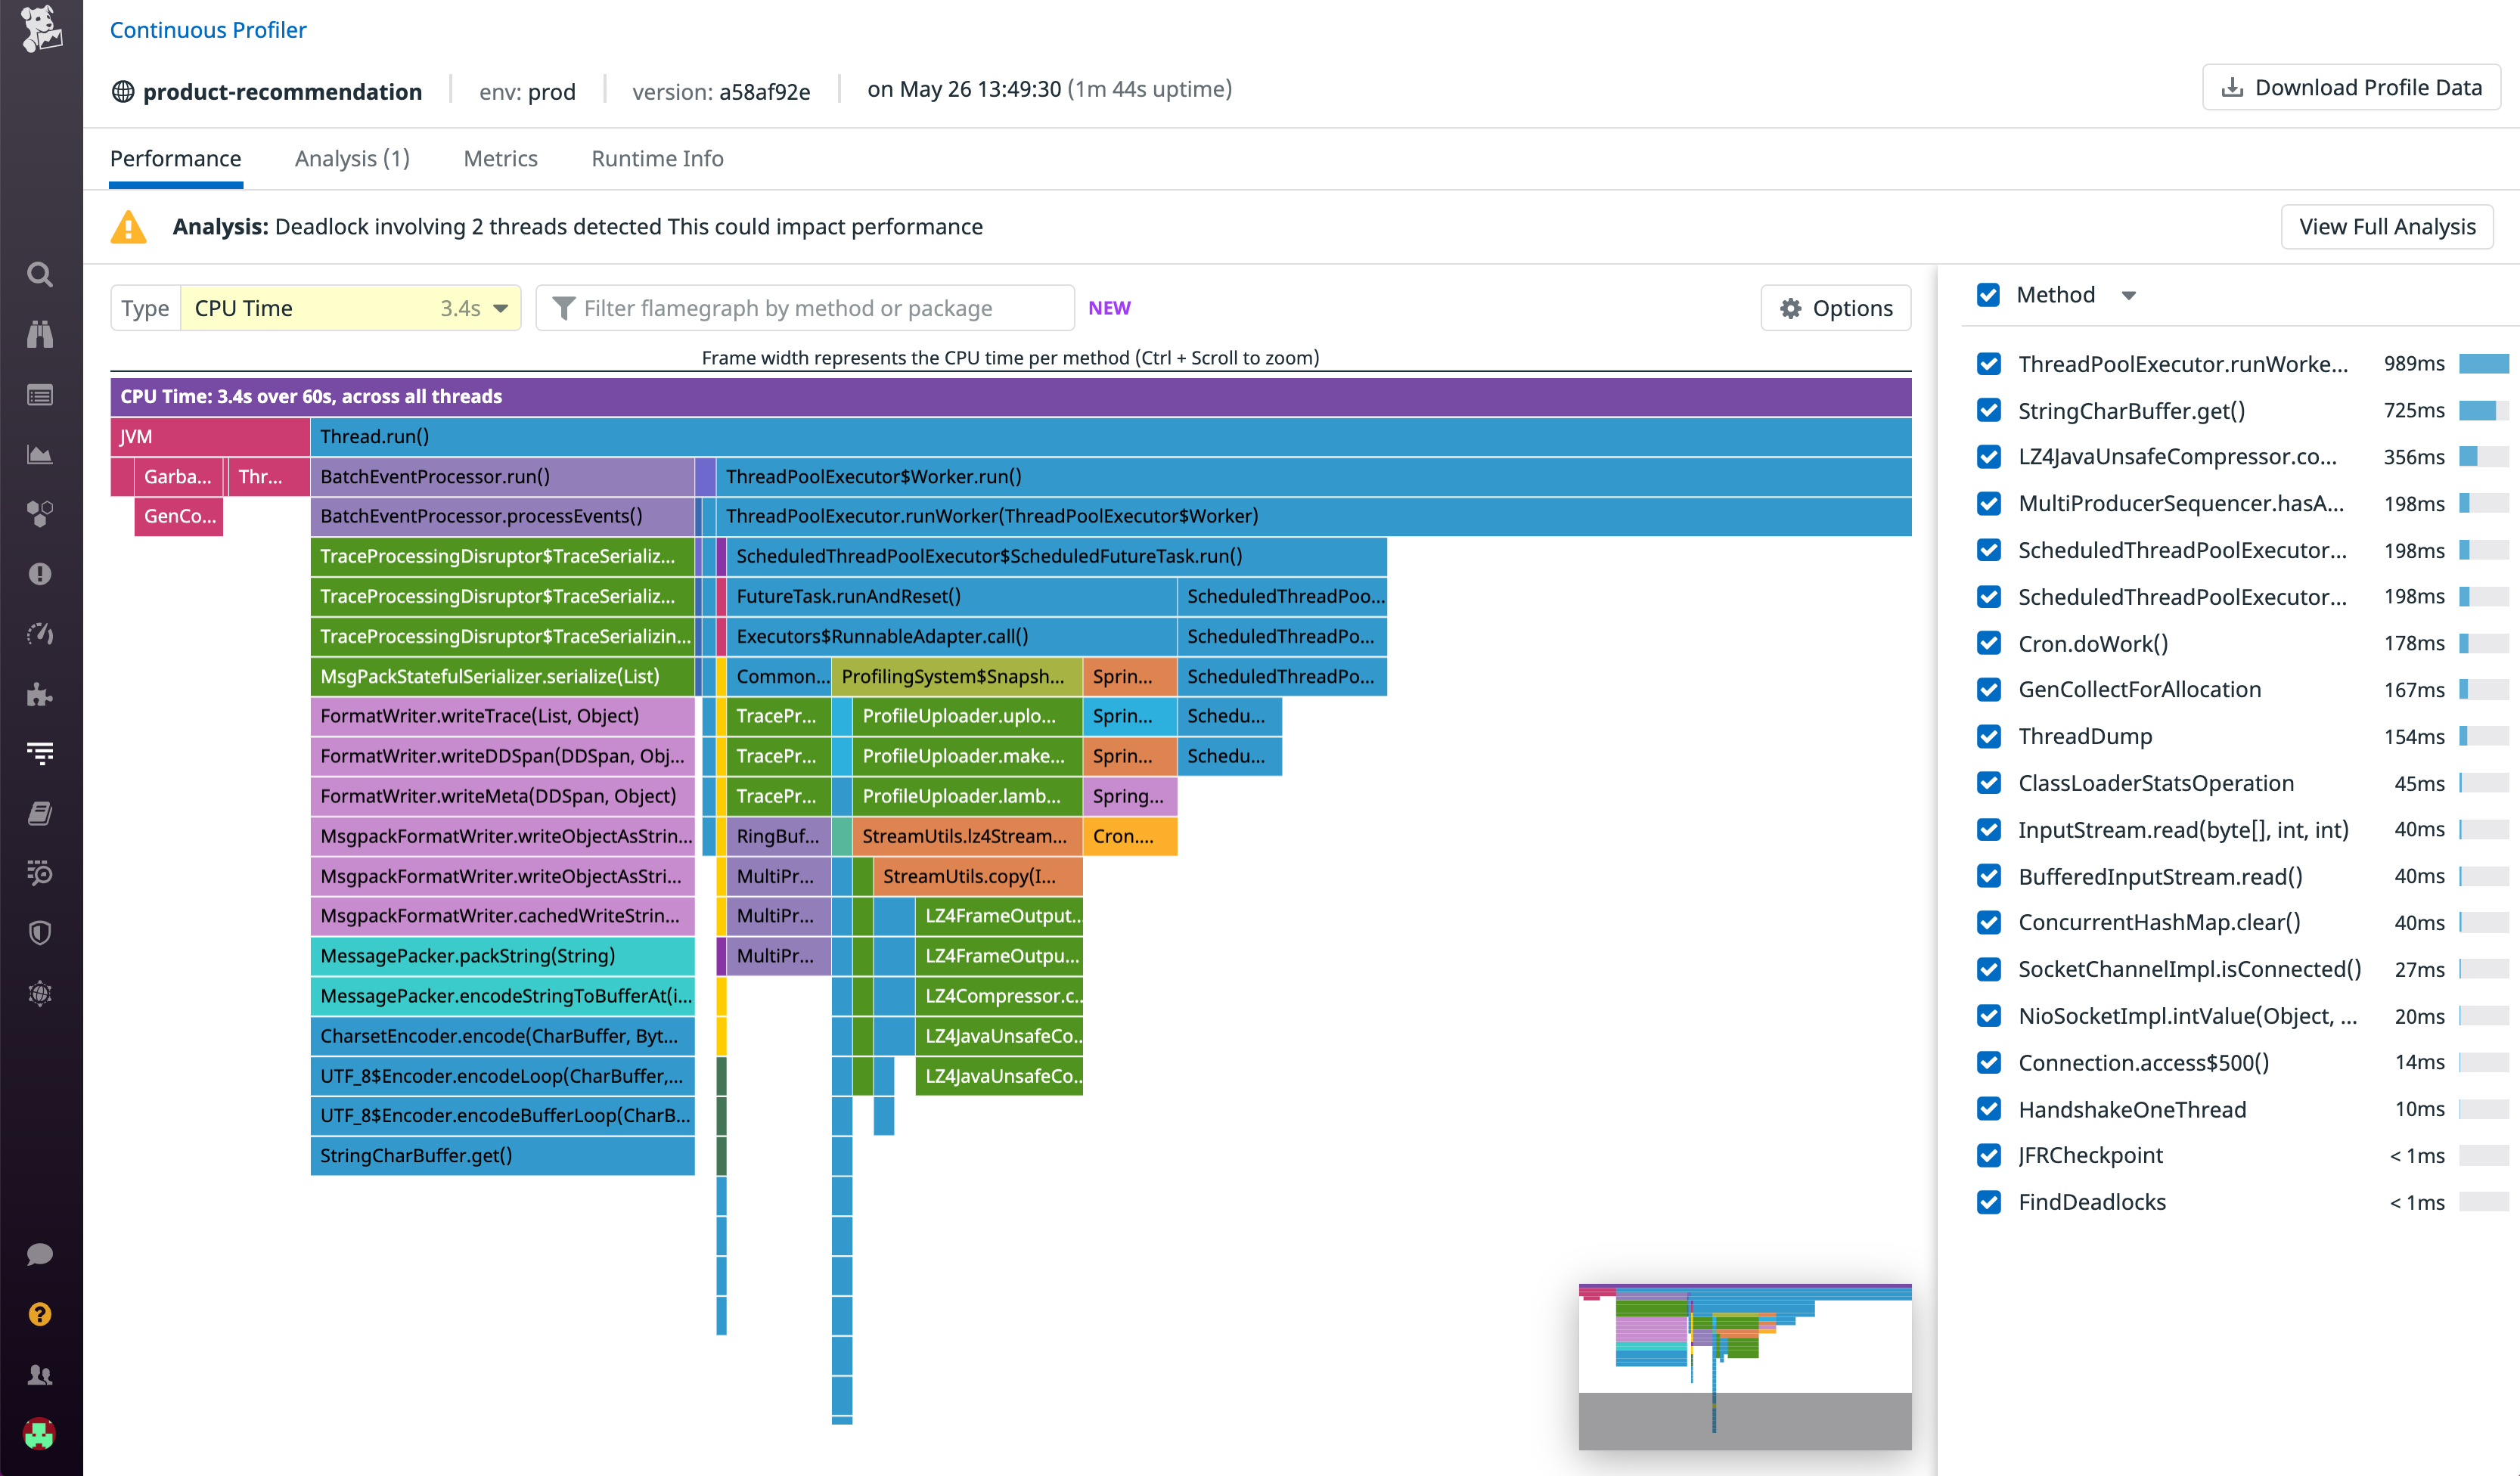Viewport: 2520px width, 1476px height.
Task: Open the Security shield icon
Action: pos(40,933)
